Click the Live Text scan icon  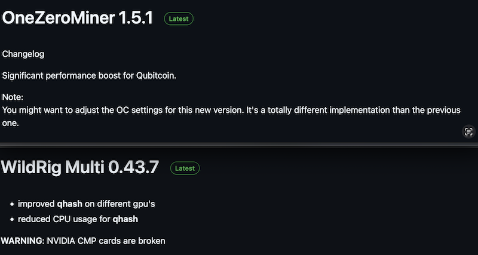pyautogui.click(x=468, y=131)
